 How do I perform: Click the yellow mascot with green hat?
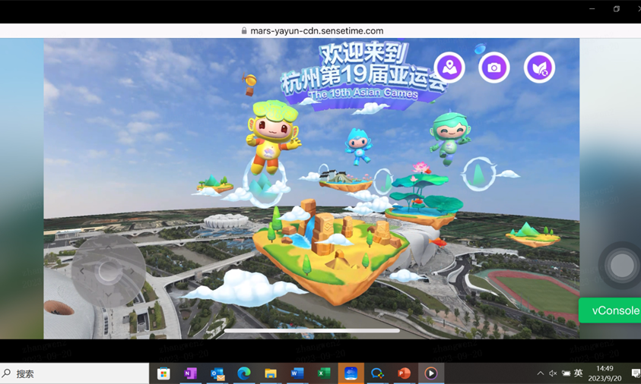(273, 136)
